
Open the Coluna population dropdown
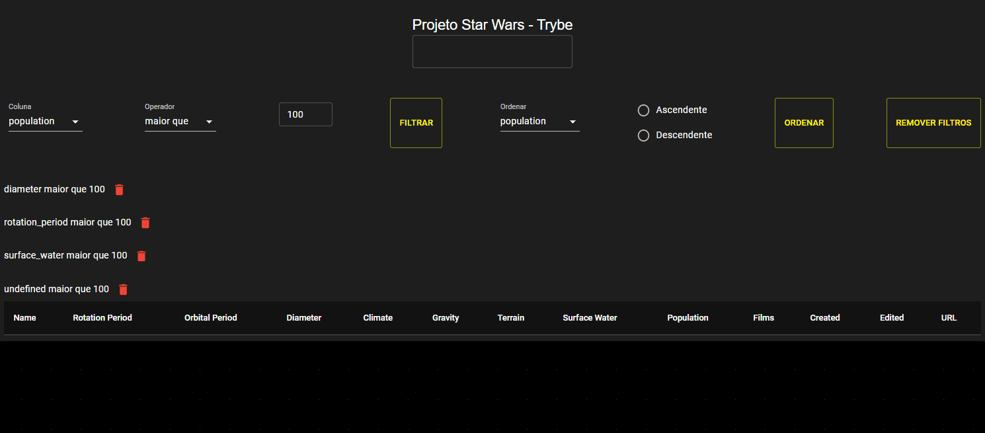[46, 122]
